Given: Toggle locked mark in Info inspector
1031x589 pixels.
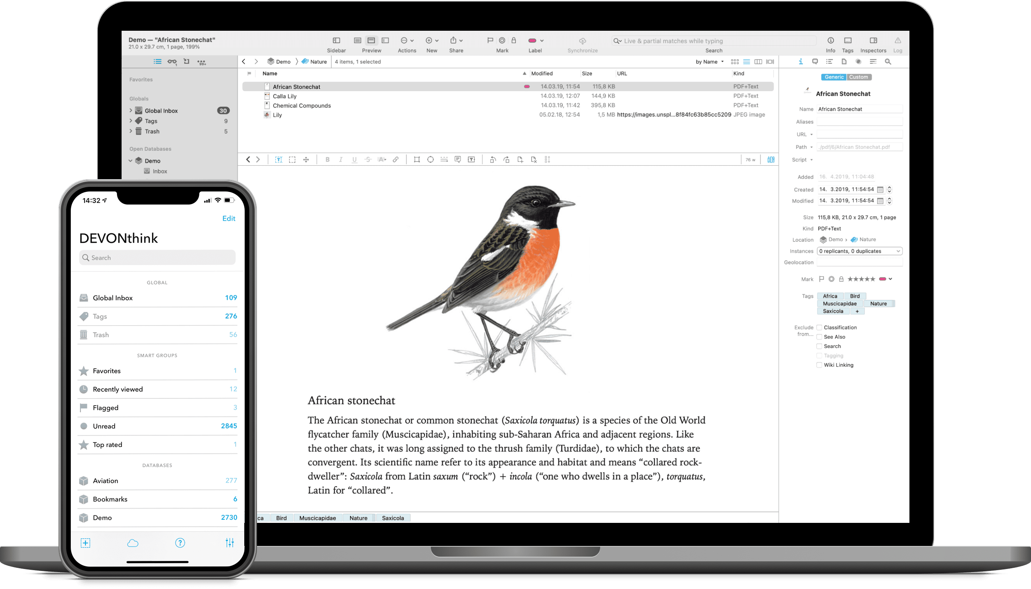Looking at the screenshot, I should (841, 279).
